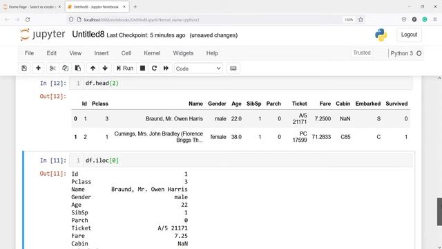The height and width of the screenshot is (249, 442).
Task: Click the Fare column header
Action: point(325,104)
